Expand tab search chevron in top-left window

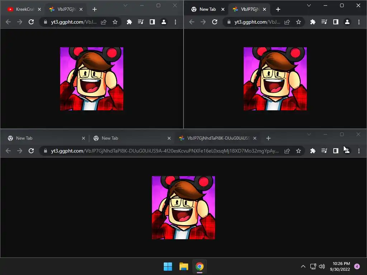125,5
